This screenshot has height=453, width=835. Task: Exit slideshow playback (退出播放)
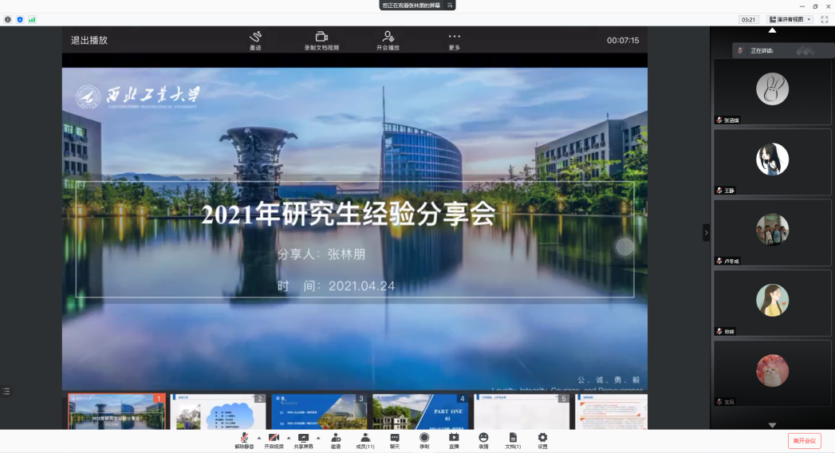(x=89, y=41)
